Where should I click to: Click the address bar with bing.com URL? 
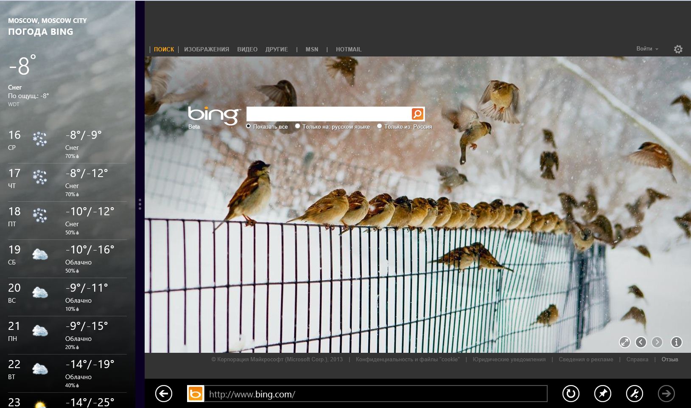click(376, 394)
